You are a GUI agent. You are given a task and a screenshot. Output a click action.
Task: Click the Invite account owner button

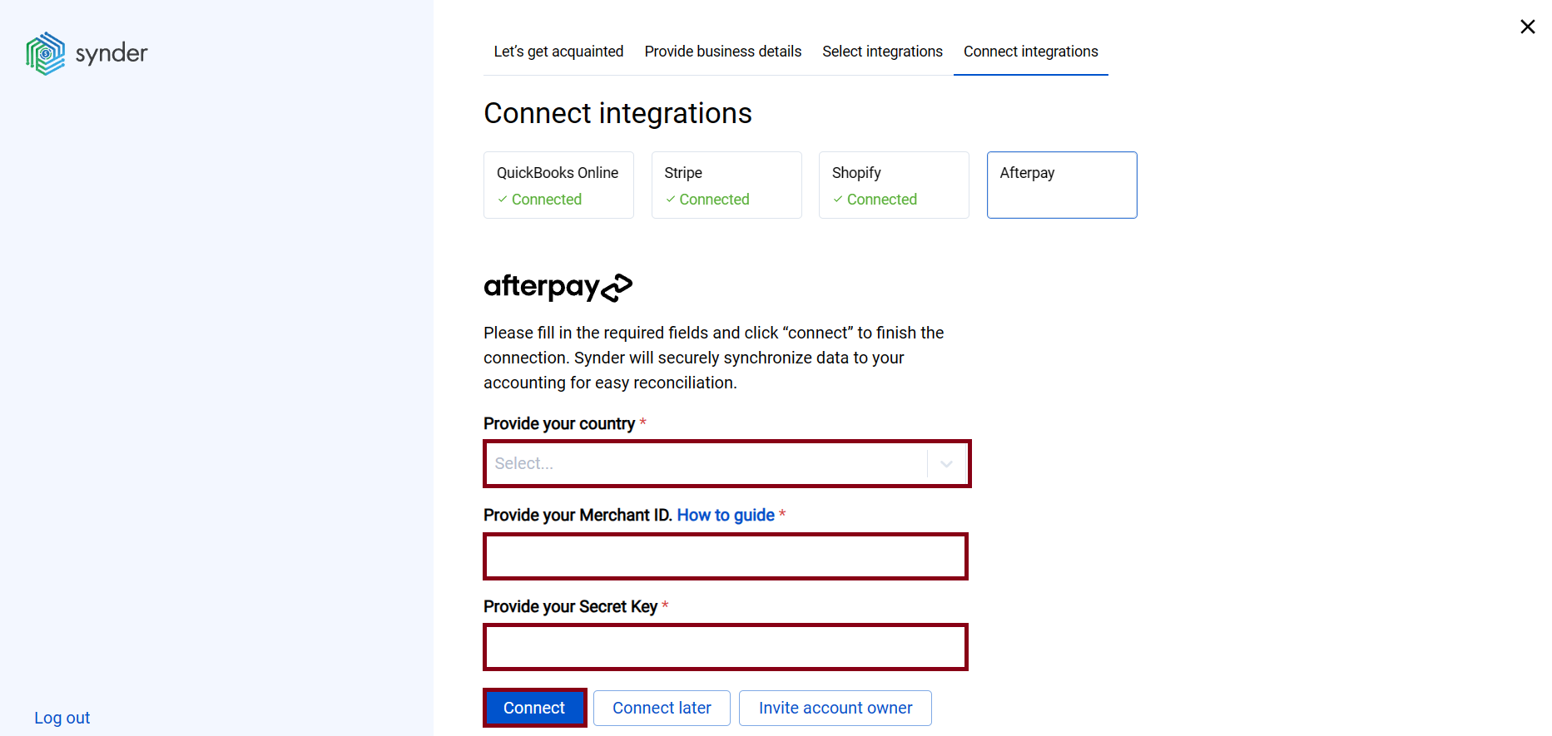835,708
